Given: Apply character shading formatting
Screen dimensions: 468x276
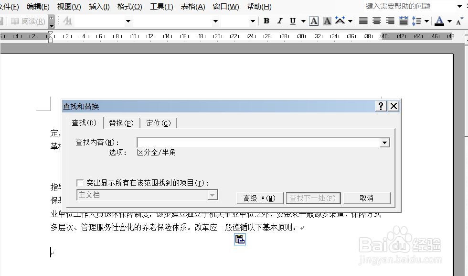Looking at the screenshot, I should pos(327,21).
